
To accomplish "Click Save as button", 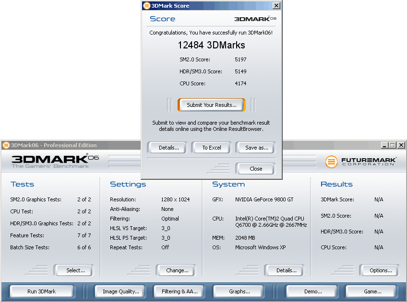I will pyautogui.click(x=256, y=148).
